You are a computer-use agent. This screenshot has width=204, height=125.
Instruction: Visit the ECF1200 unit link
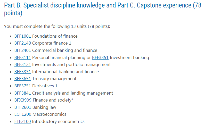point(22,114)
